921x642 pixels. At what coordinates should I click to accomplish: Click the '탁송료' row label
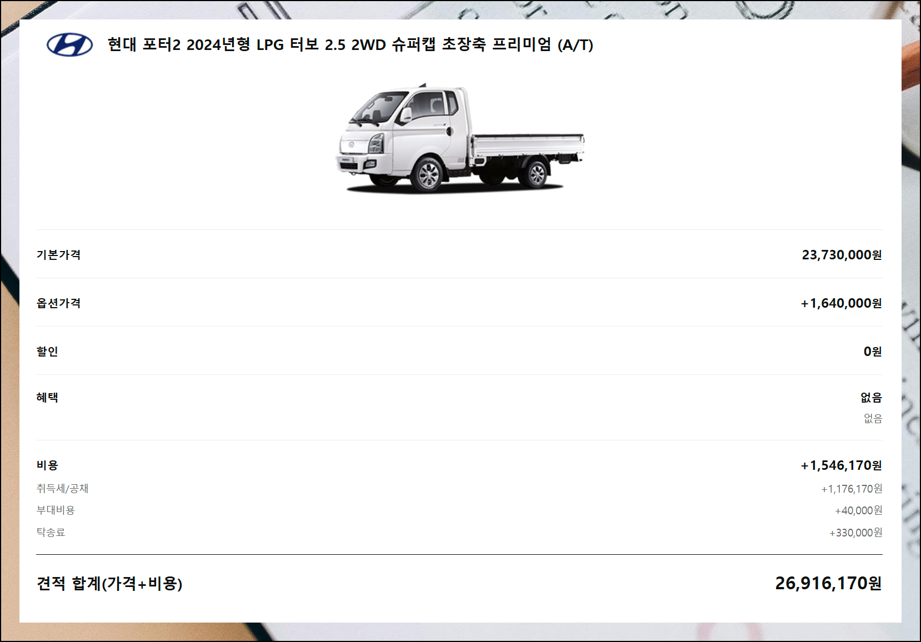(51, 532)
